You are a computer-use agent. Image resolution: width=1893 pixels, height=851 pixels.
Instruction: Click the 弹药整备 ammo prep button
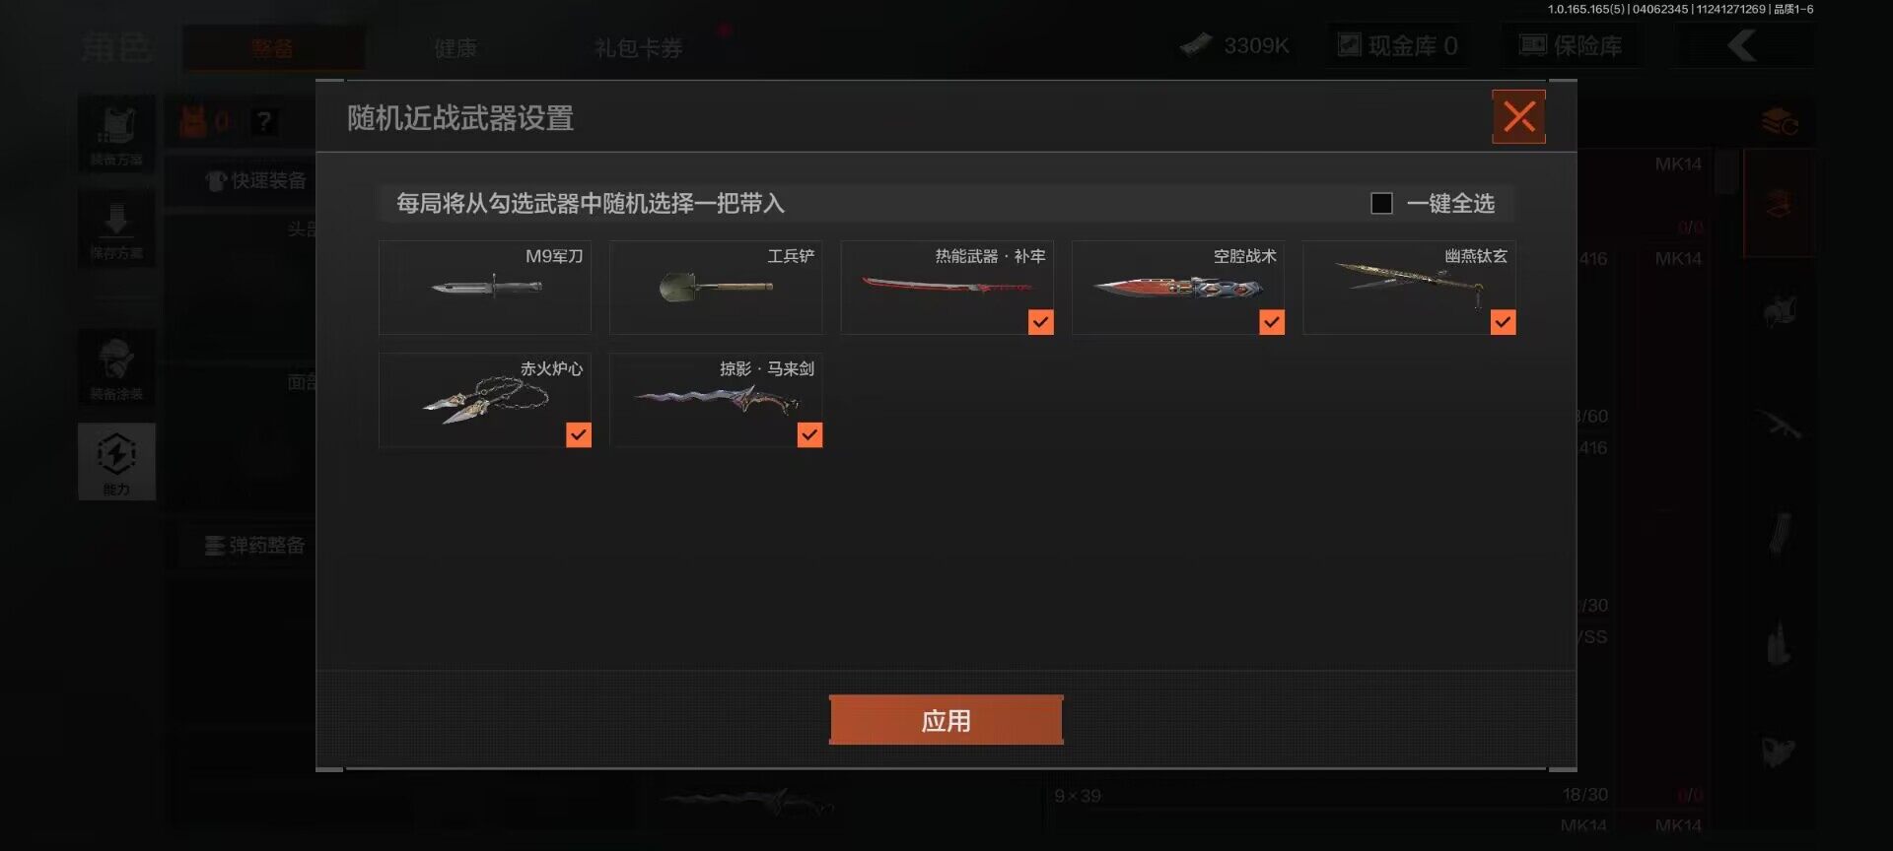[x=254, y=545]
